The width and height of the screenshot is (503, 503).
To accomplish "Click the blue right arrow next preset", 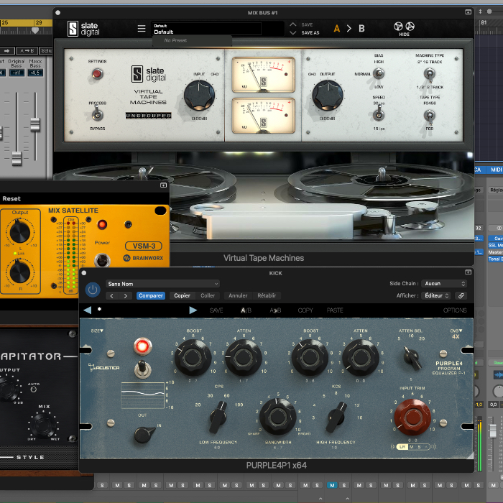I will coord(193,310).
